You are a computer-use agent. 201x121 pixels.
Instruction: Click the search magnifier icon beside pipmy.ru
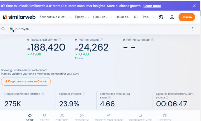pos(3,29)
